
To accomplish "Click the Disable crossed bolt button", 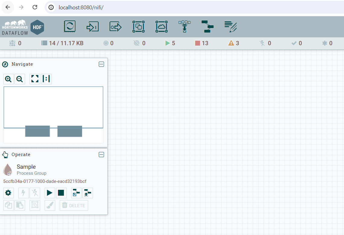I will point(35,193).
